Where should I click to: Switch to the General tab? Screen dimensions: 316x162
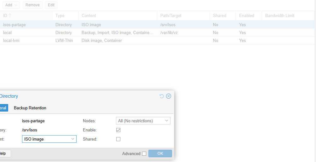coord(4,108)
